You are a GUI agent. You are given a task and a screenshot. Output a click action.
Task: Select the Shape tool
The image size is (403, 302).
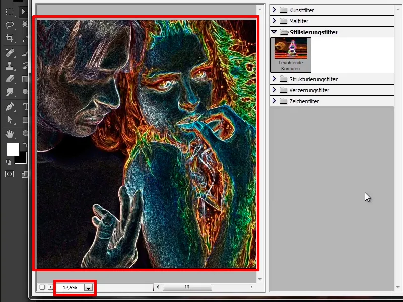pos(25,120)
